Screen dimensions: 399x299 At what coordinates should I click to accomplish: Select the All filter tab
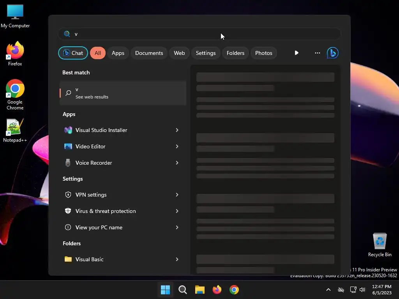(98, 53)
